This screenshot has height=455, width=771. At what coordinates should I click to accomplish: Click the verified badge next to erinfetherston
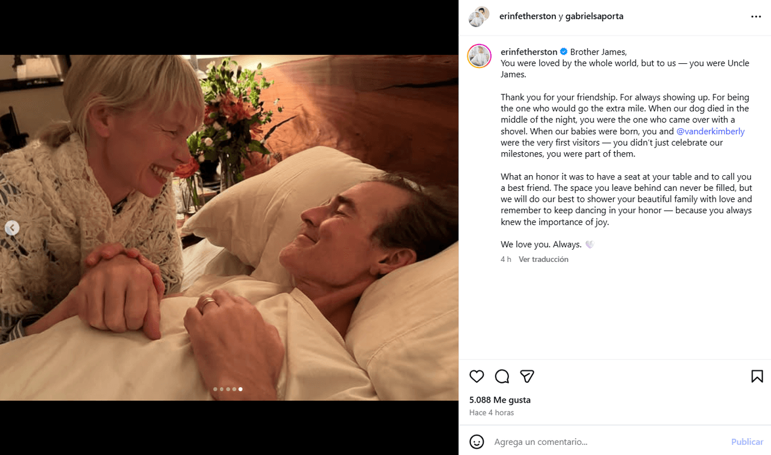coord(563,51)
